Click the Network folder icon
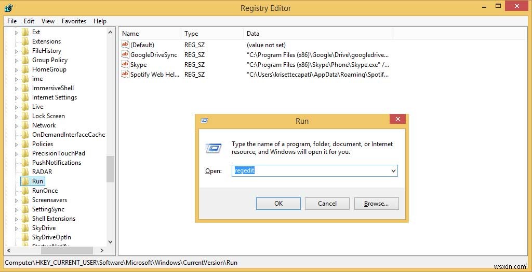Viewport: 532px width, 272px height. 25,125
